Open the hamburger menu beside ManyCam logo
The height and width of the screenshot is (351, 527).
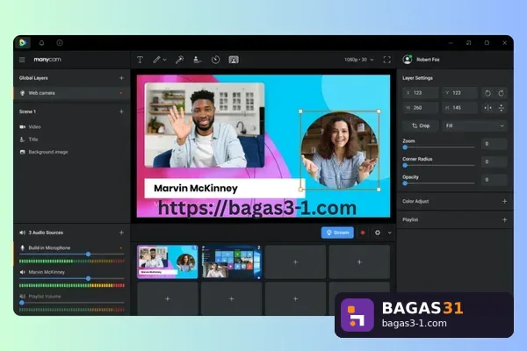pos(22,60)
